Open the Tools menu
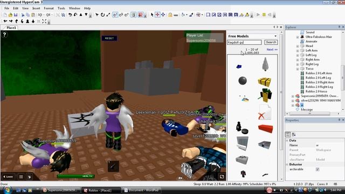 [x=61, y=9]
